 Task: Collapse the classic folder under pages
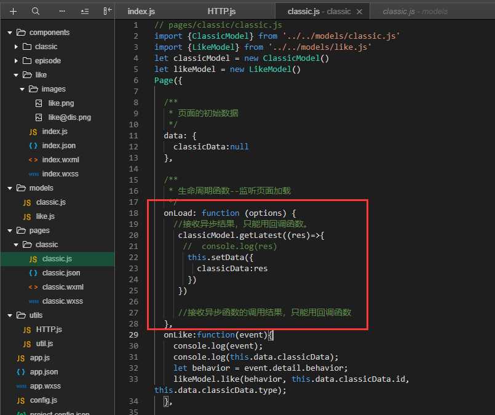coord(16,245)
